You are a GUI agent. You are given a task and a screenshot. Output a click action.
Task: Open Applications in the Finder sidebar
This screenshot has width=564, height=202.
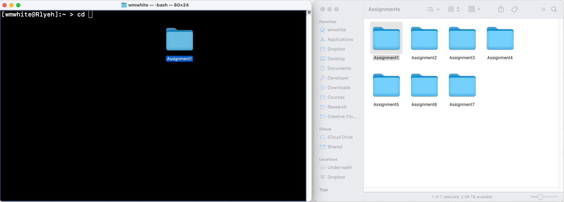340,40
